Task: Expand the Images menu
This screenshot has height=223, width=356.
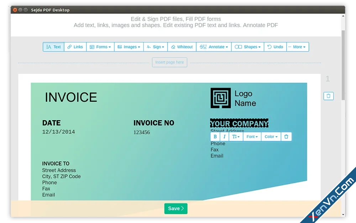Action: [129, 47]
